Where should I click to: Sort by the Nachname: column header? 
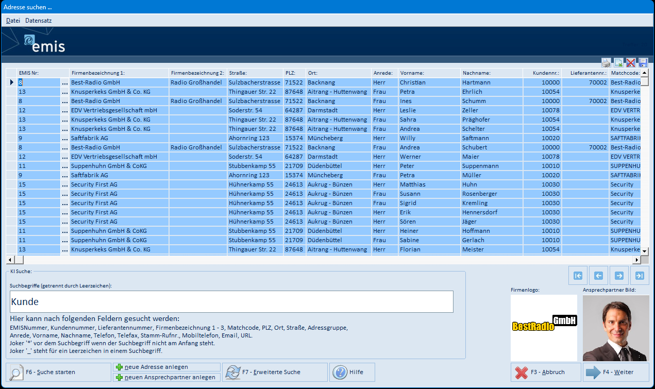(492, 73)
